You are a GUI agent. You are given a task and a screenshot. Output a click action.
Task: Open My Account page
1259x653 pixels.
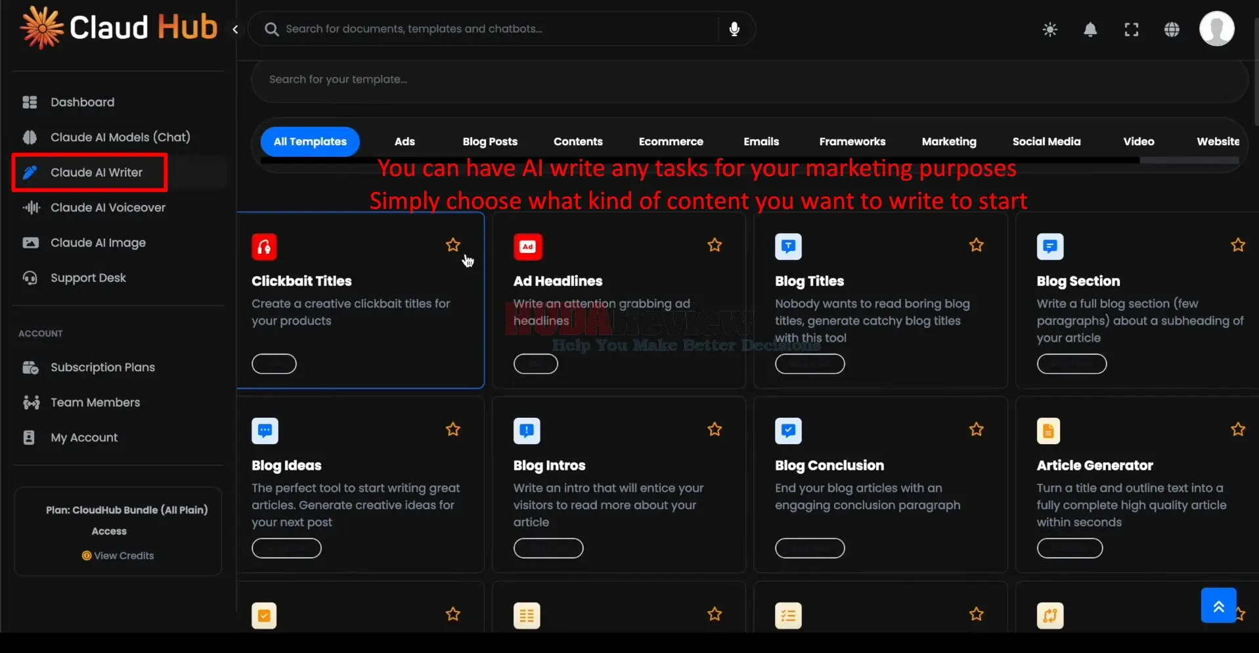coord(84,438)
